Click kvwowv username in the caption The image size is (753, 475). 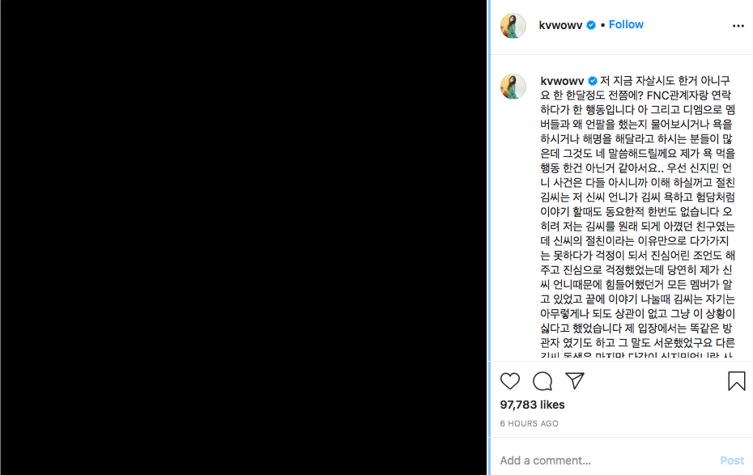coord(562,81)
